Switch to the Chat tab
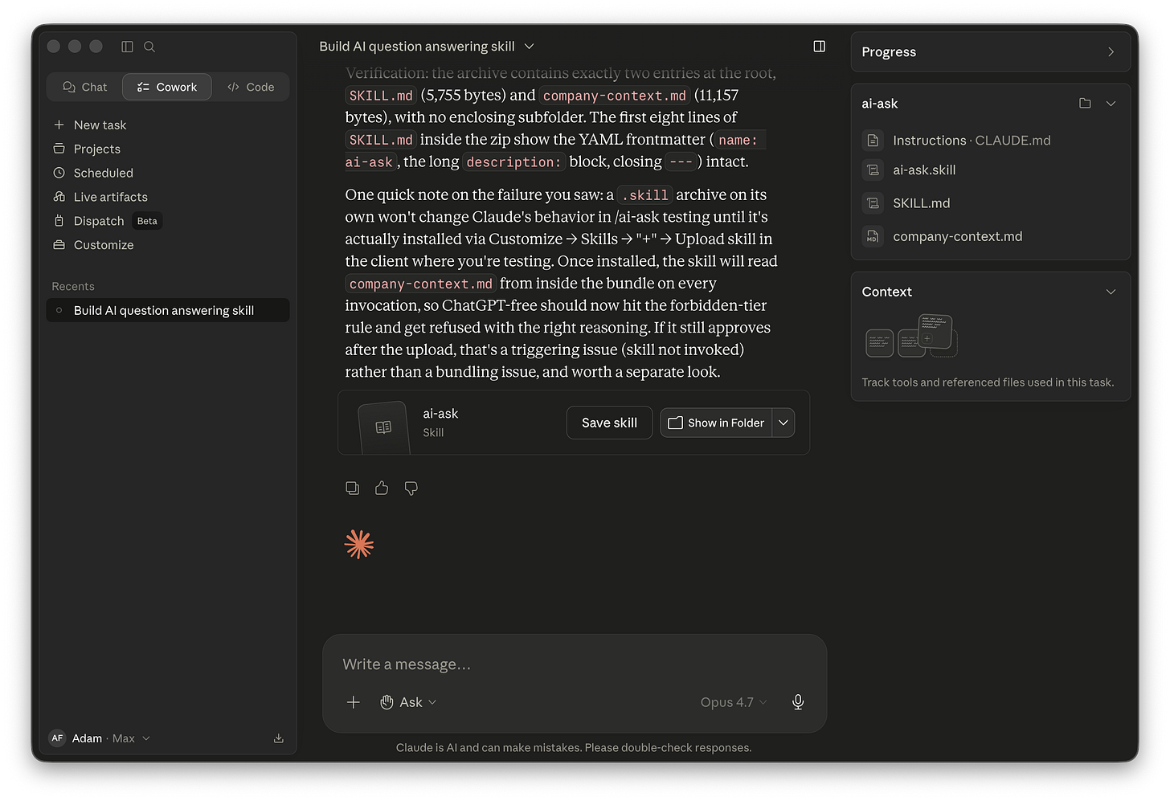 tap(85, 87)
